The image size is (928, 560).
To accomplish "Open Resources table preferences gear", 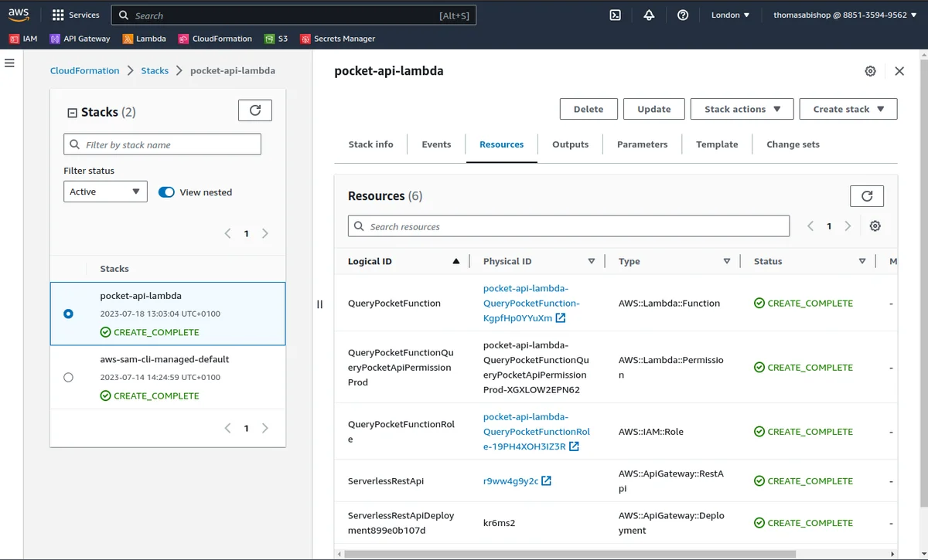I will (875, 226).
